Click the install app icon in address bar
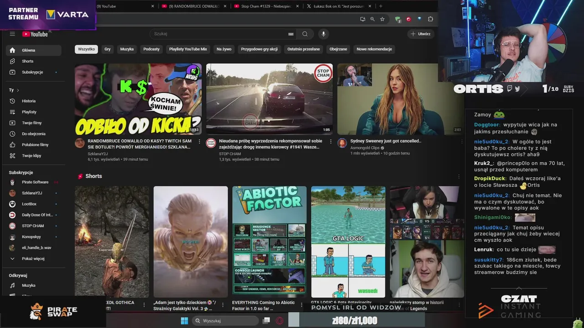The image size is (584, 328). tap(363, 19)
